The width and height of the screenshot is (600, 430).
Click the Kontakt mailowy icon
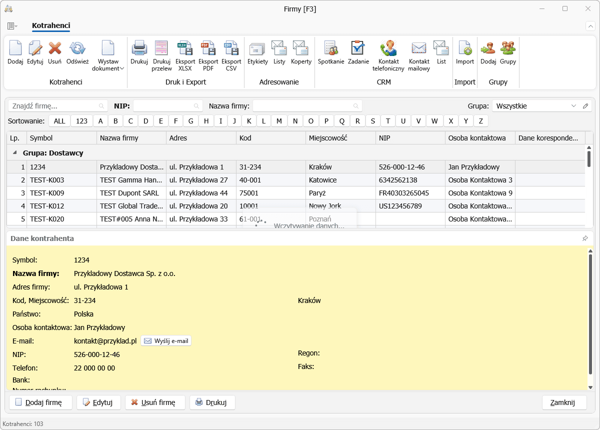(419, 56)
